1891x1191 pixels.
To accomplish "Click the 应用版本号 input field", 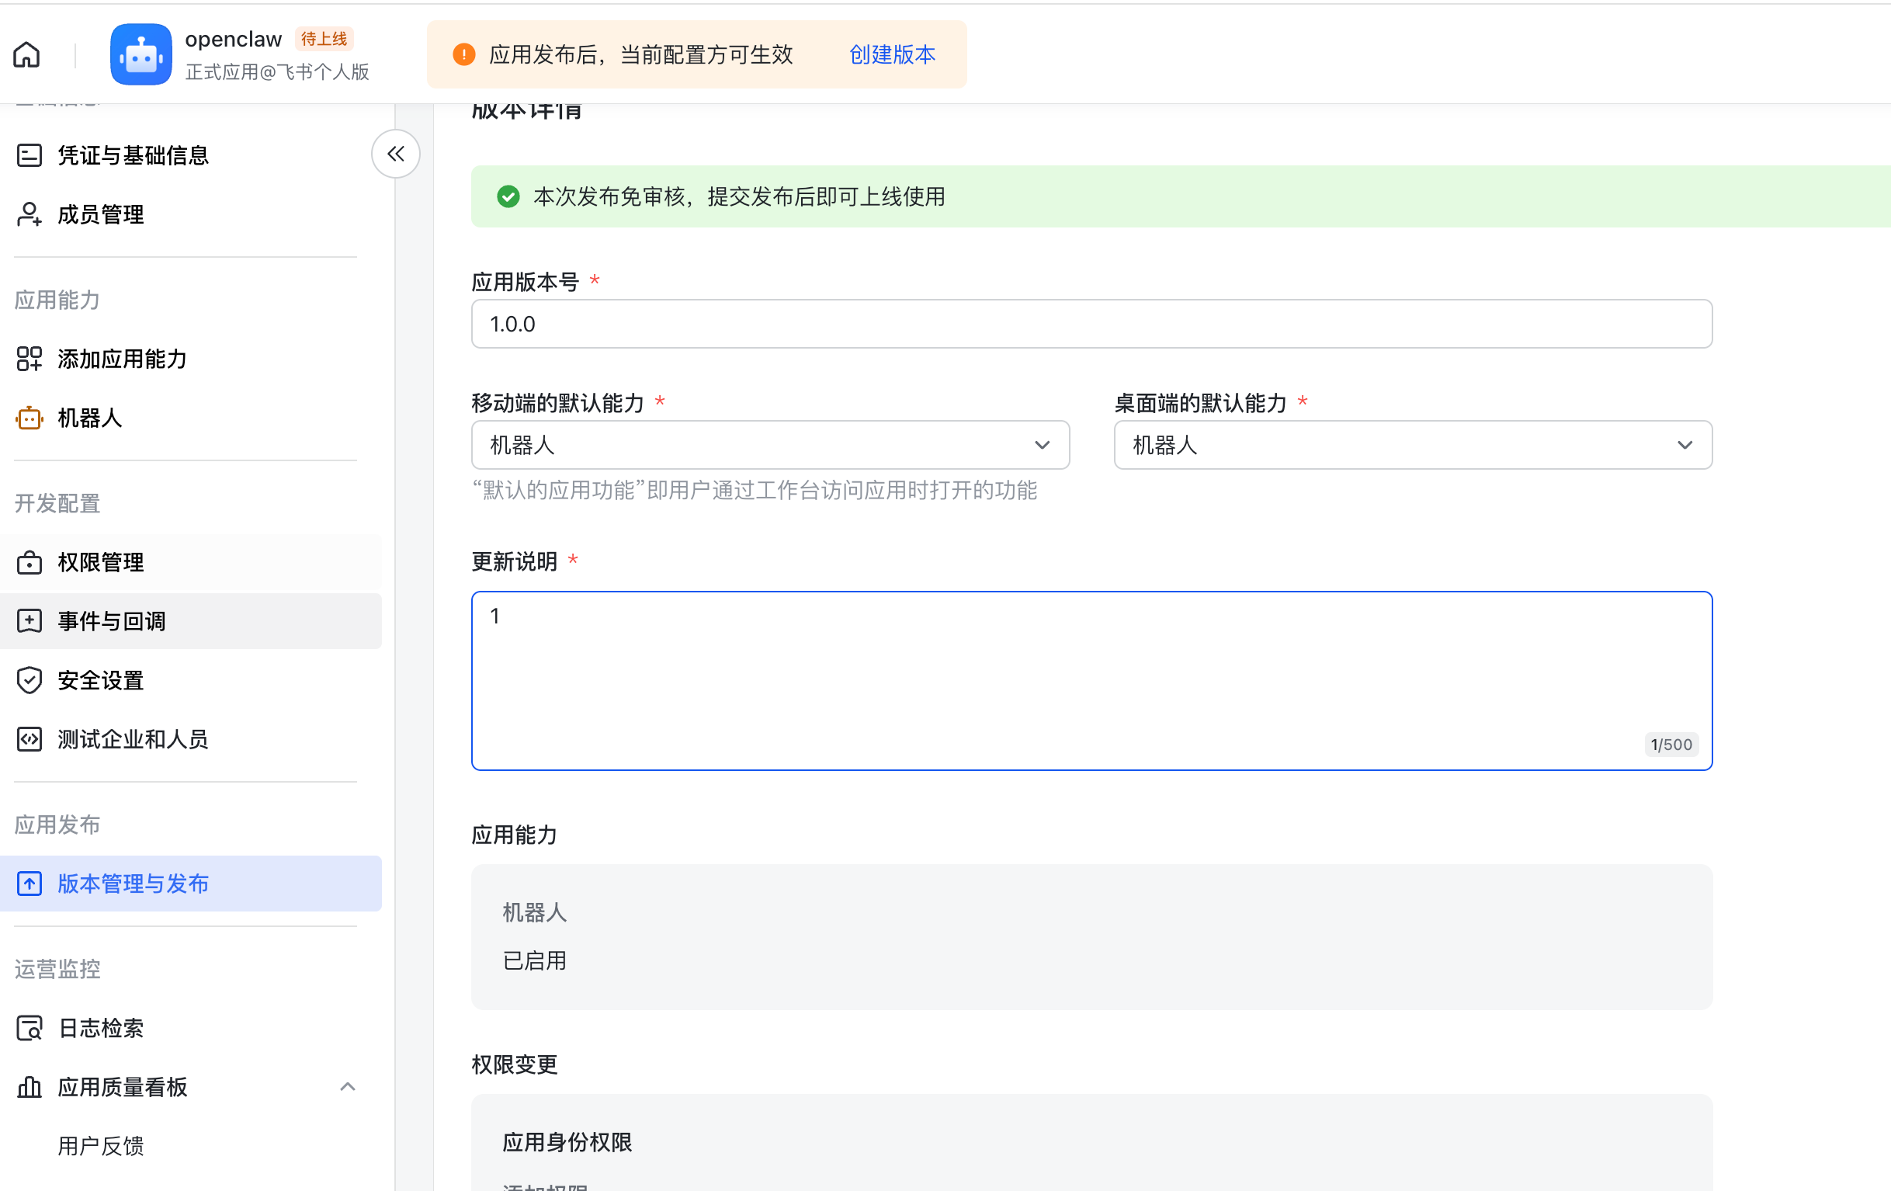I will (1091, 325).
